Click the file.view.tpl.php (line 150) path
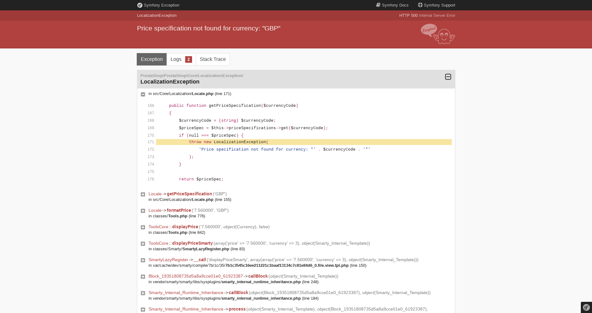Screen dimensions: 592x313 pos(257,265)
